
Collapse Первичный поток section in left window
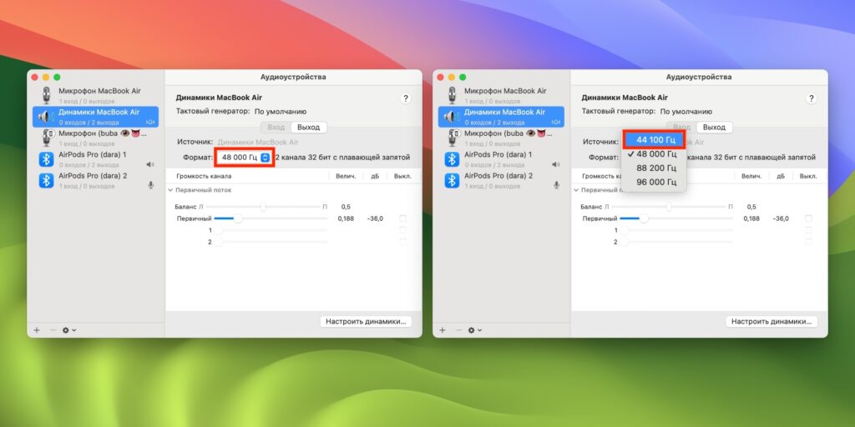(x=170, y=191)
